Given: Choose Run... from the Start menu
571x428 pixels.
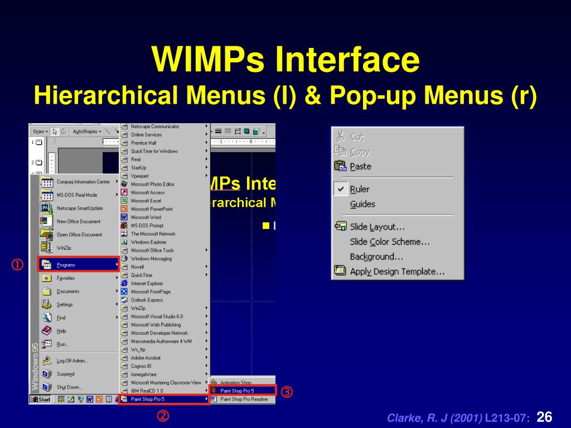Looking at the screenshot, I should pos(79,344).
